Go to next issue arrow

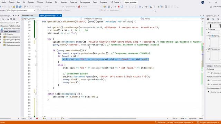tap(56, 118)
